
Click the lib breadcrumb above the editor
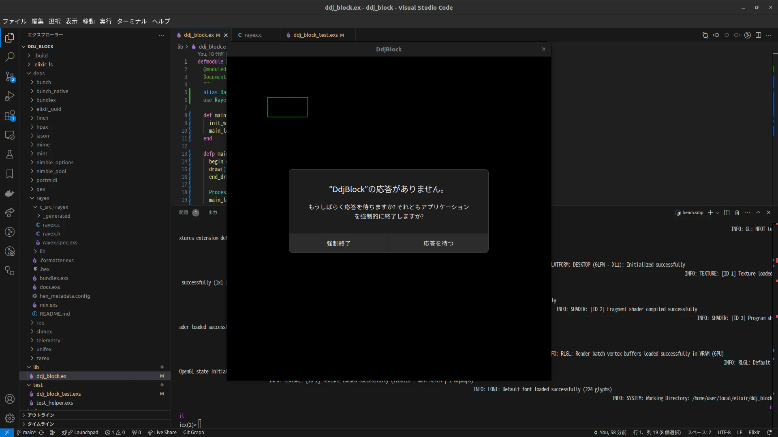180,47
